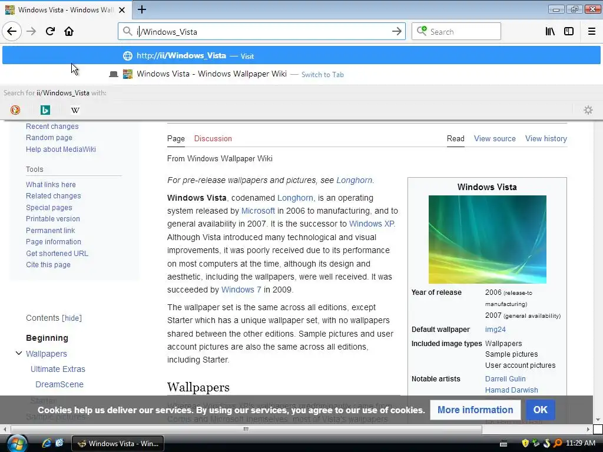Click the browser Search input box
This screenshot has height=452, width=603.
456,32
